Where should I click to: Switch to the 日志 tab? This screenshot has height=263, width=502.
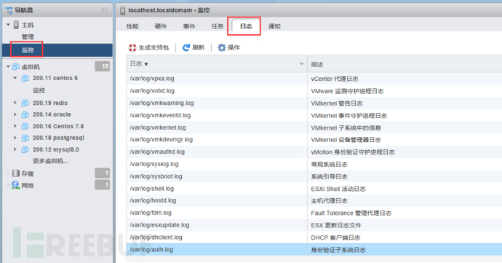tap(246, 26)
